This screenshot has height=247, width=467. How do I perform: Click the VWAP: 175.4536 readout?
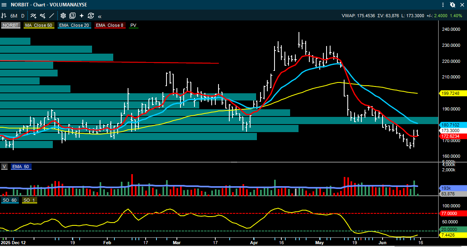[x=358, y=16]
